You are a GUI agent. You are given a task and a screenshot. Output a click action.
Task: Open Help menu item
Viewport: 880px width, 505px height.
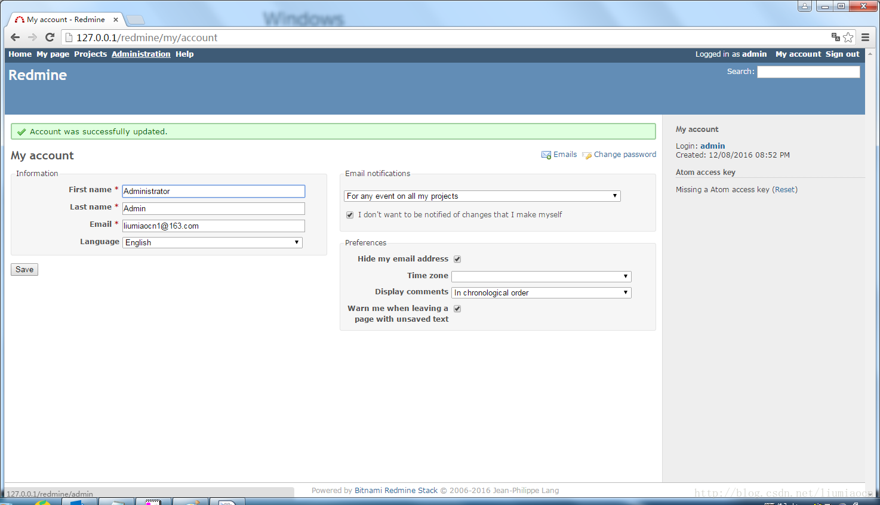point(184,54)
